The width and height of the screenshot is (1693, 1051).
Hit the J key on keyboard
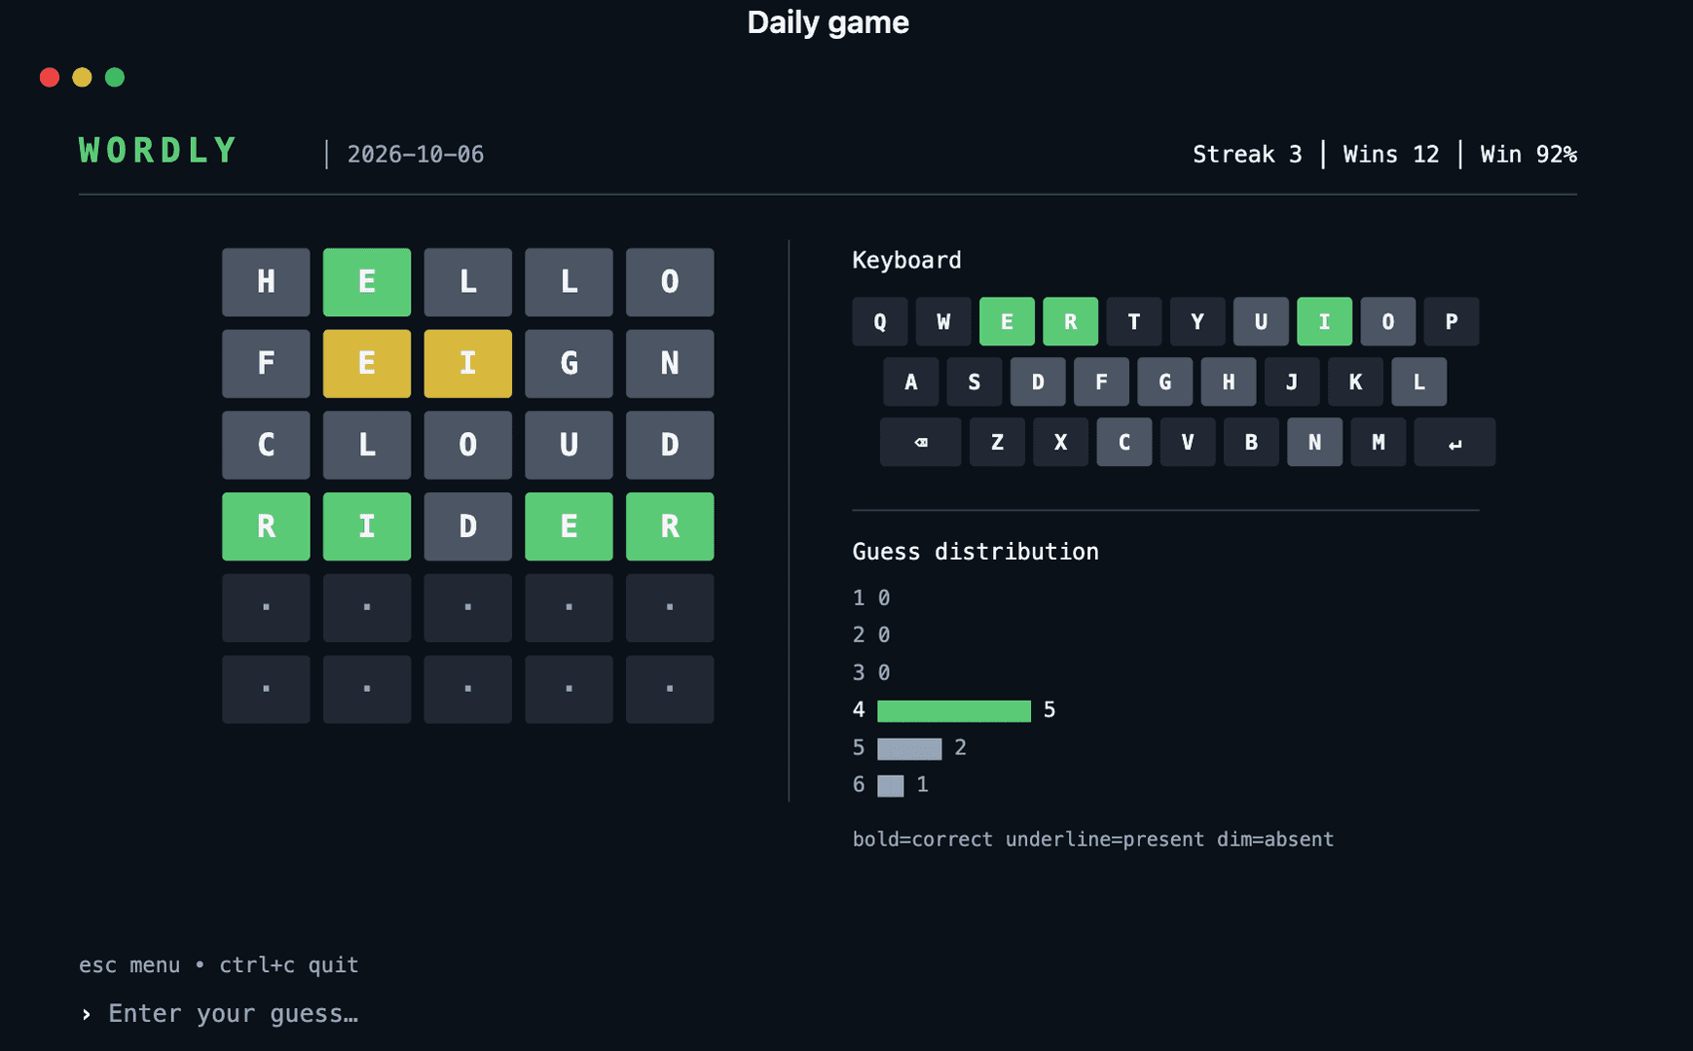pyautogui.click(x=1292, y=381)
